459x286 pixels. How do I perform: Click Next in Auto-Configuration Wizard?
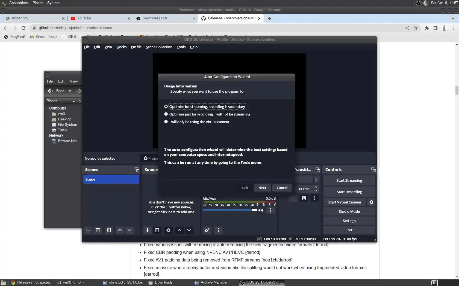(x=262, y=188)
